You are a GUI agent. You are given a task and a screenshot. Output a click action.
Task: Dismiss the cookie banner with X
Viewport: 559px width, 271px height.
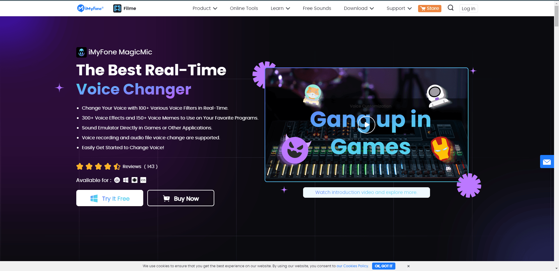click(x=408, y=266)
